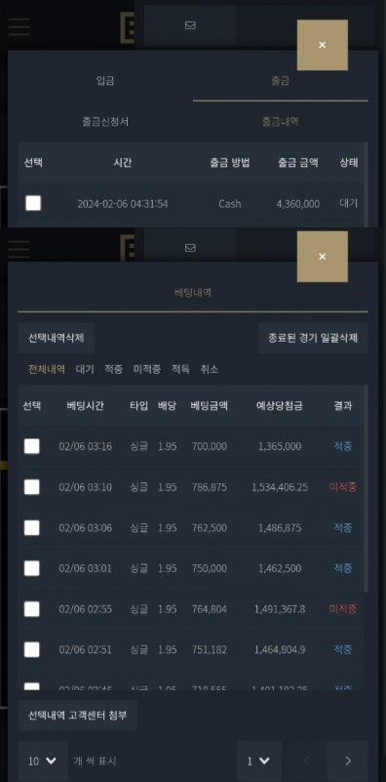386x782 pixels.
Task: Switch to the 입금 tab
Action: pyautogui.click(x=105, y=81)
